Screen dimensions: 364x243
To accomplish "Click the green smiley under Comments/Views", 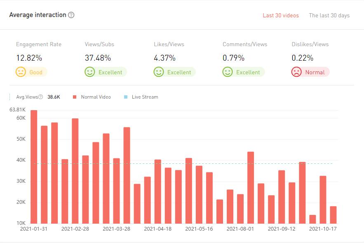I will 227,72.
